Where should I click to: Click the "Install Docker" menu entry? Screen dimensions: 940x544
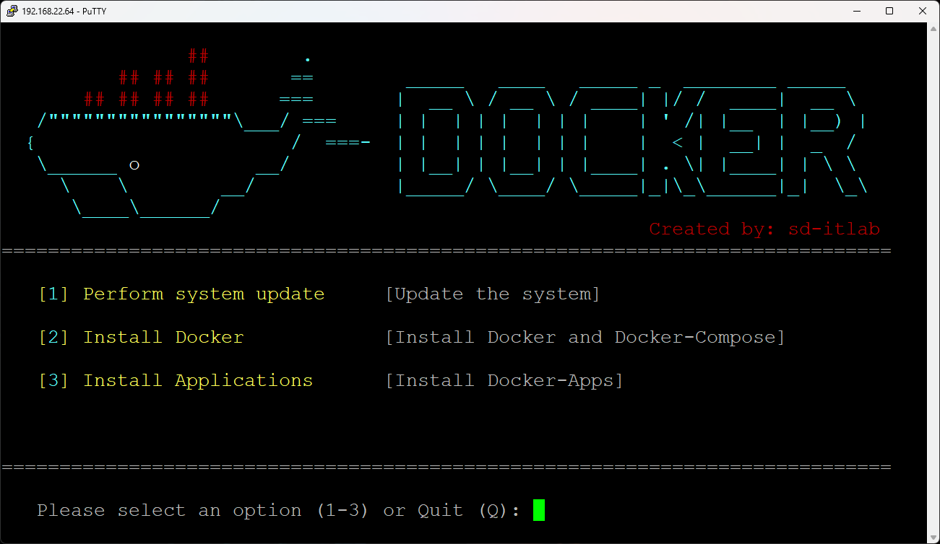(163, 338)
